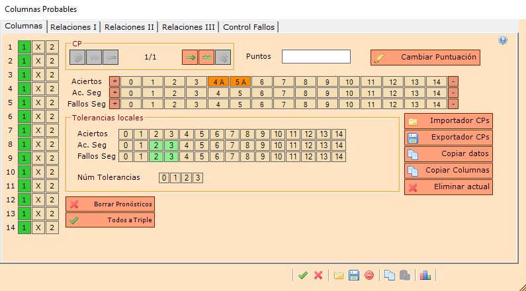Switch to Relaciones II tab
Viewport: 526px width, 291px height.
(129, 27)
